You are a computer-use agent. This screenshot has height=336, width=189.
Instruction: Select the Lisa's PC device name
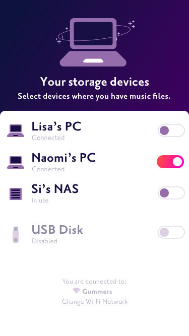click(56, 126)
